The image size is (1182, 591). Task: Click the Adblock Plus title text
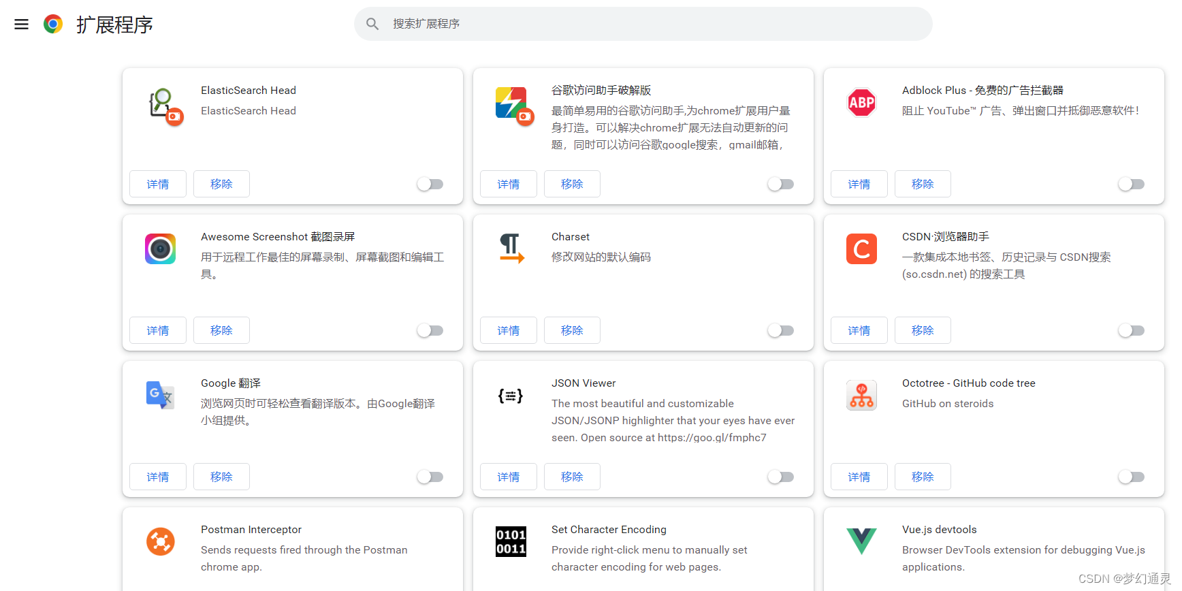[983, 91]
